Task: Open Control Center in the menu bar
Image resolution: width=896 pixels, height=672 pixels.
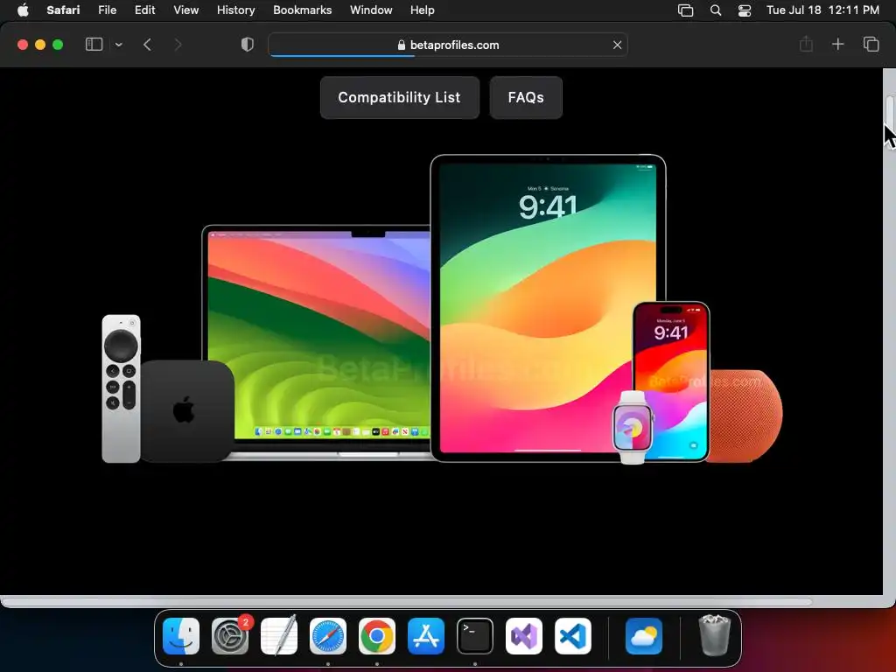Action: (x=744, y=10)
